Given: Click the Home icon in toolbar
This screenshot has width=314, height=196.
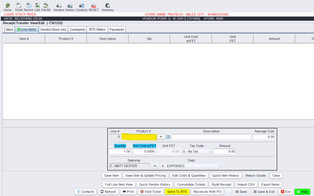Looking at the screenshot, I should pyautogui.click(x=7, y=7).
